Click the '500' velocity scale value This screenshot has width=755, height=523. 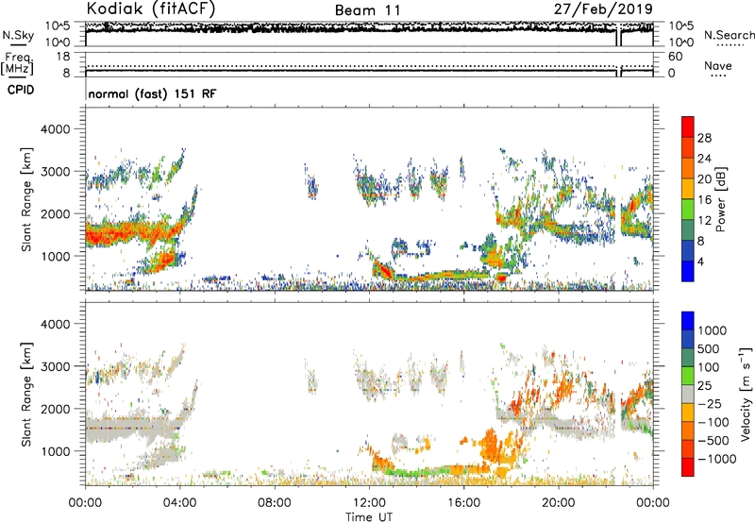[709, 349]
